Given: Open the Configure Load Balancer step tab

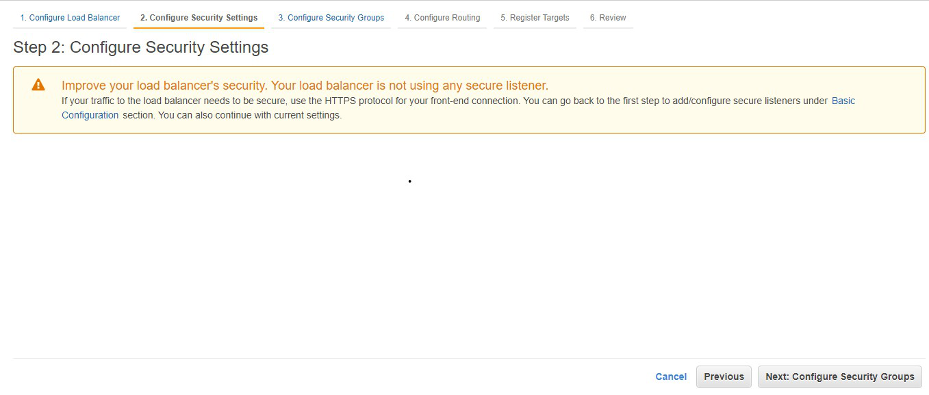Looking at the screenshot, I should (70, 18).
